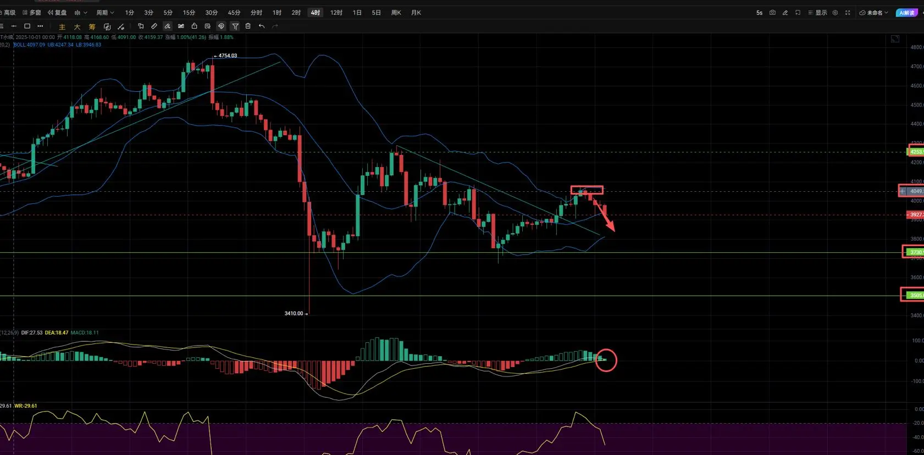
Task: Click the annotation panel icon before the eye
Action: click(x=207, y=26)
